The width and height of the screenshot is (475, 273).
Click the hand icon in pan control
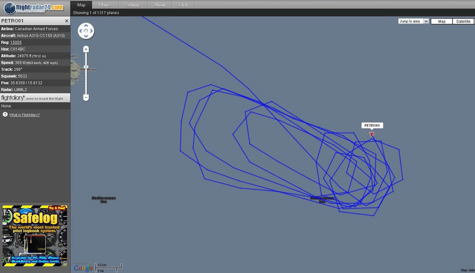[x=86, y=31]
